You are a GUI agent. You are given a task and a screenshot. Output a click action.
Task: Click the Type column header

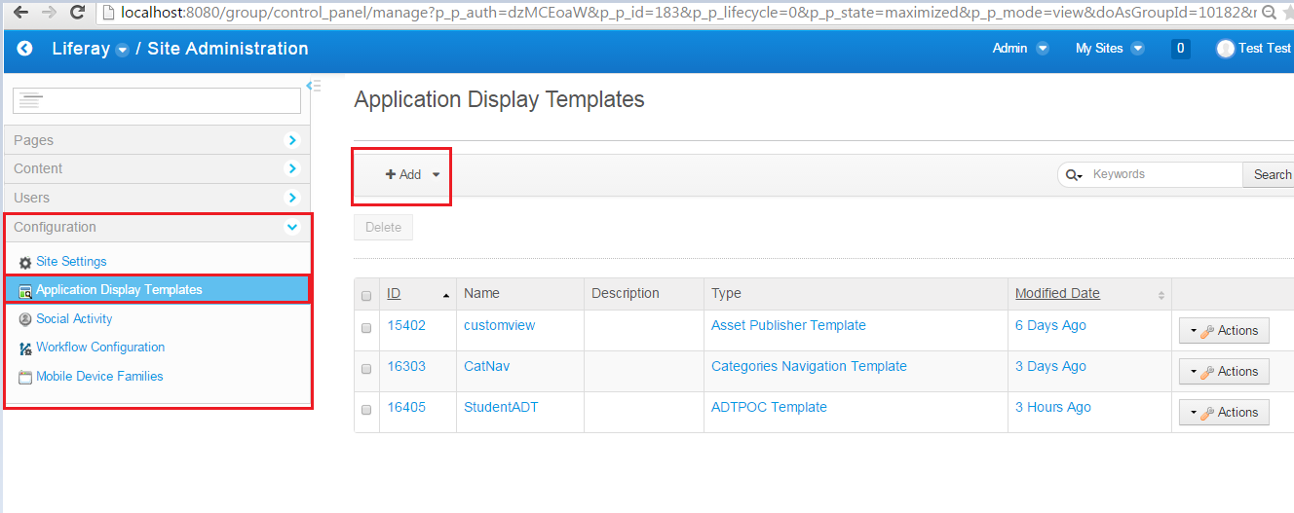point(726,294)
